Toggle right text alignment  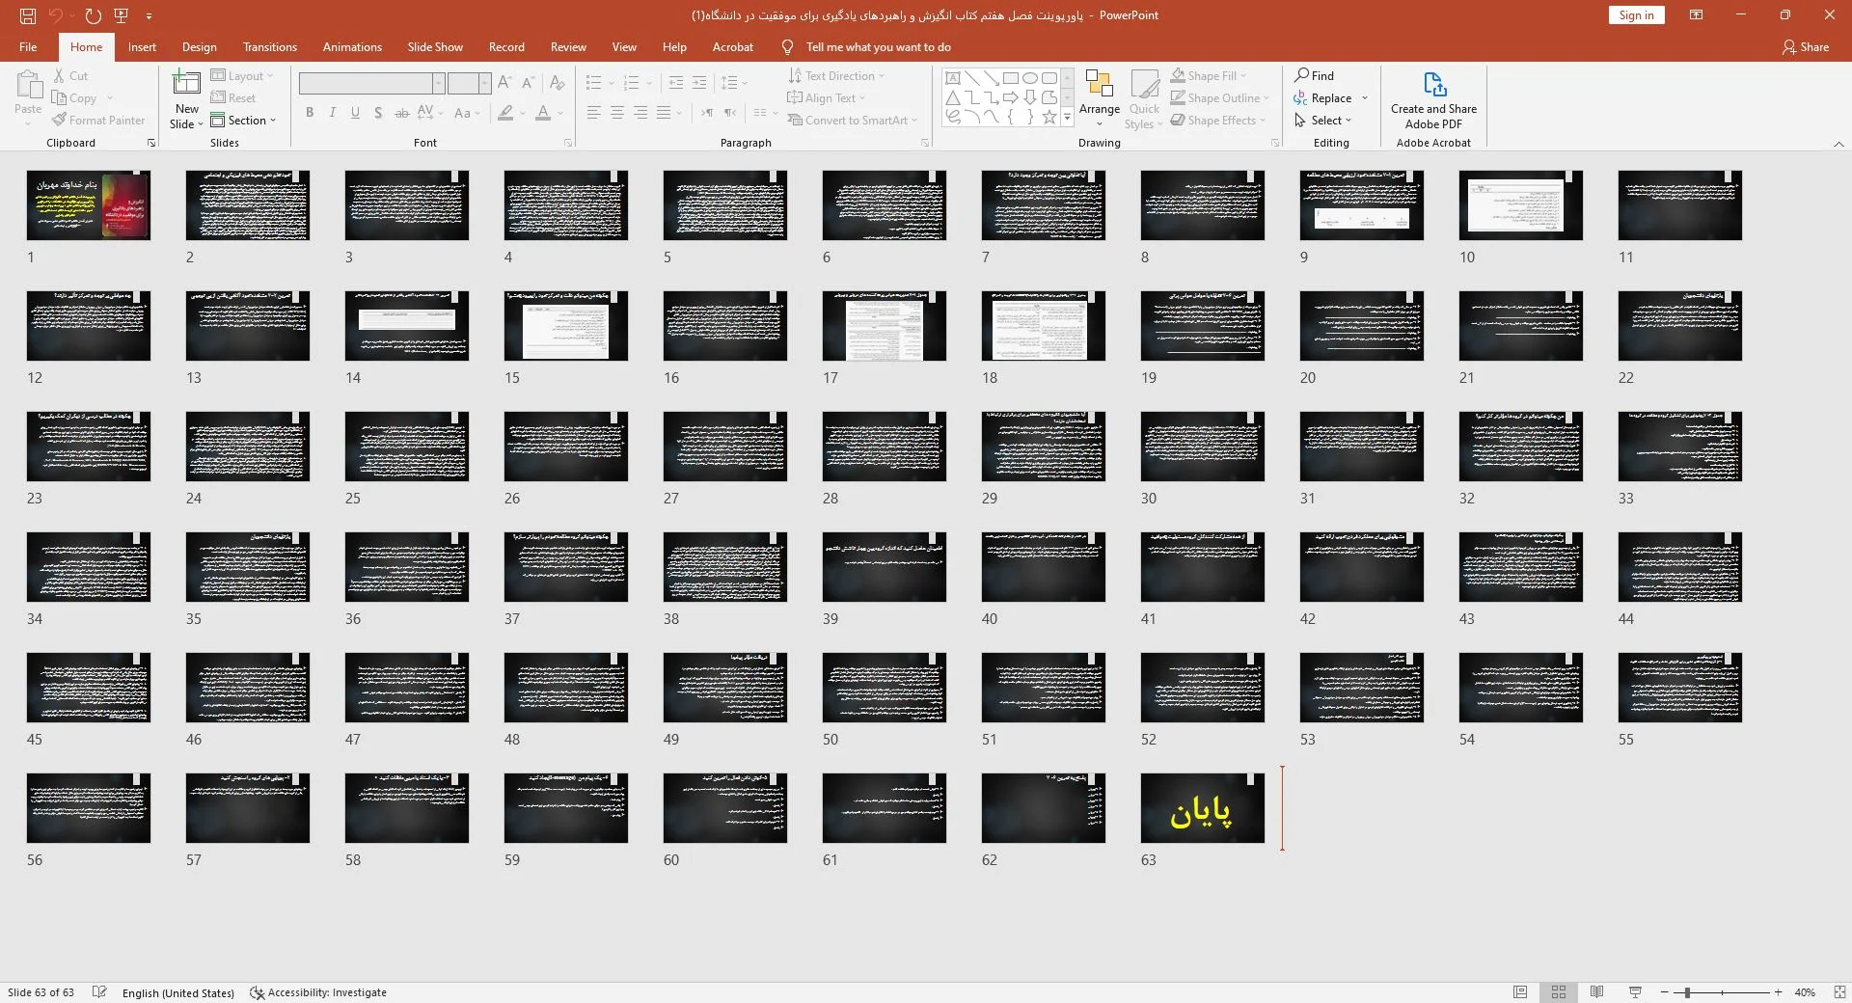640,113
